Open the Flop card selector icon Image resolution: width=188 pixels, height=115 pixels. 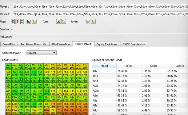click(29, 22)
